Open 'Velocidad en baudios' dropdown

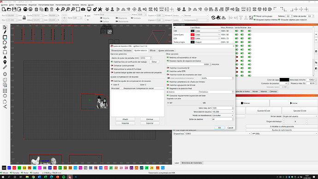coord(223,112)
